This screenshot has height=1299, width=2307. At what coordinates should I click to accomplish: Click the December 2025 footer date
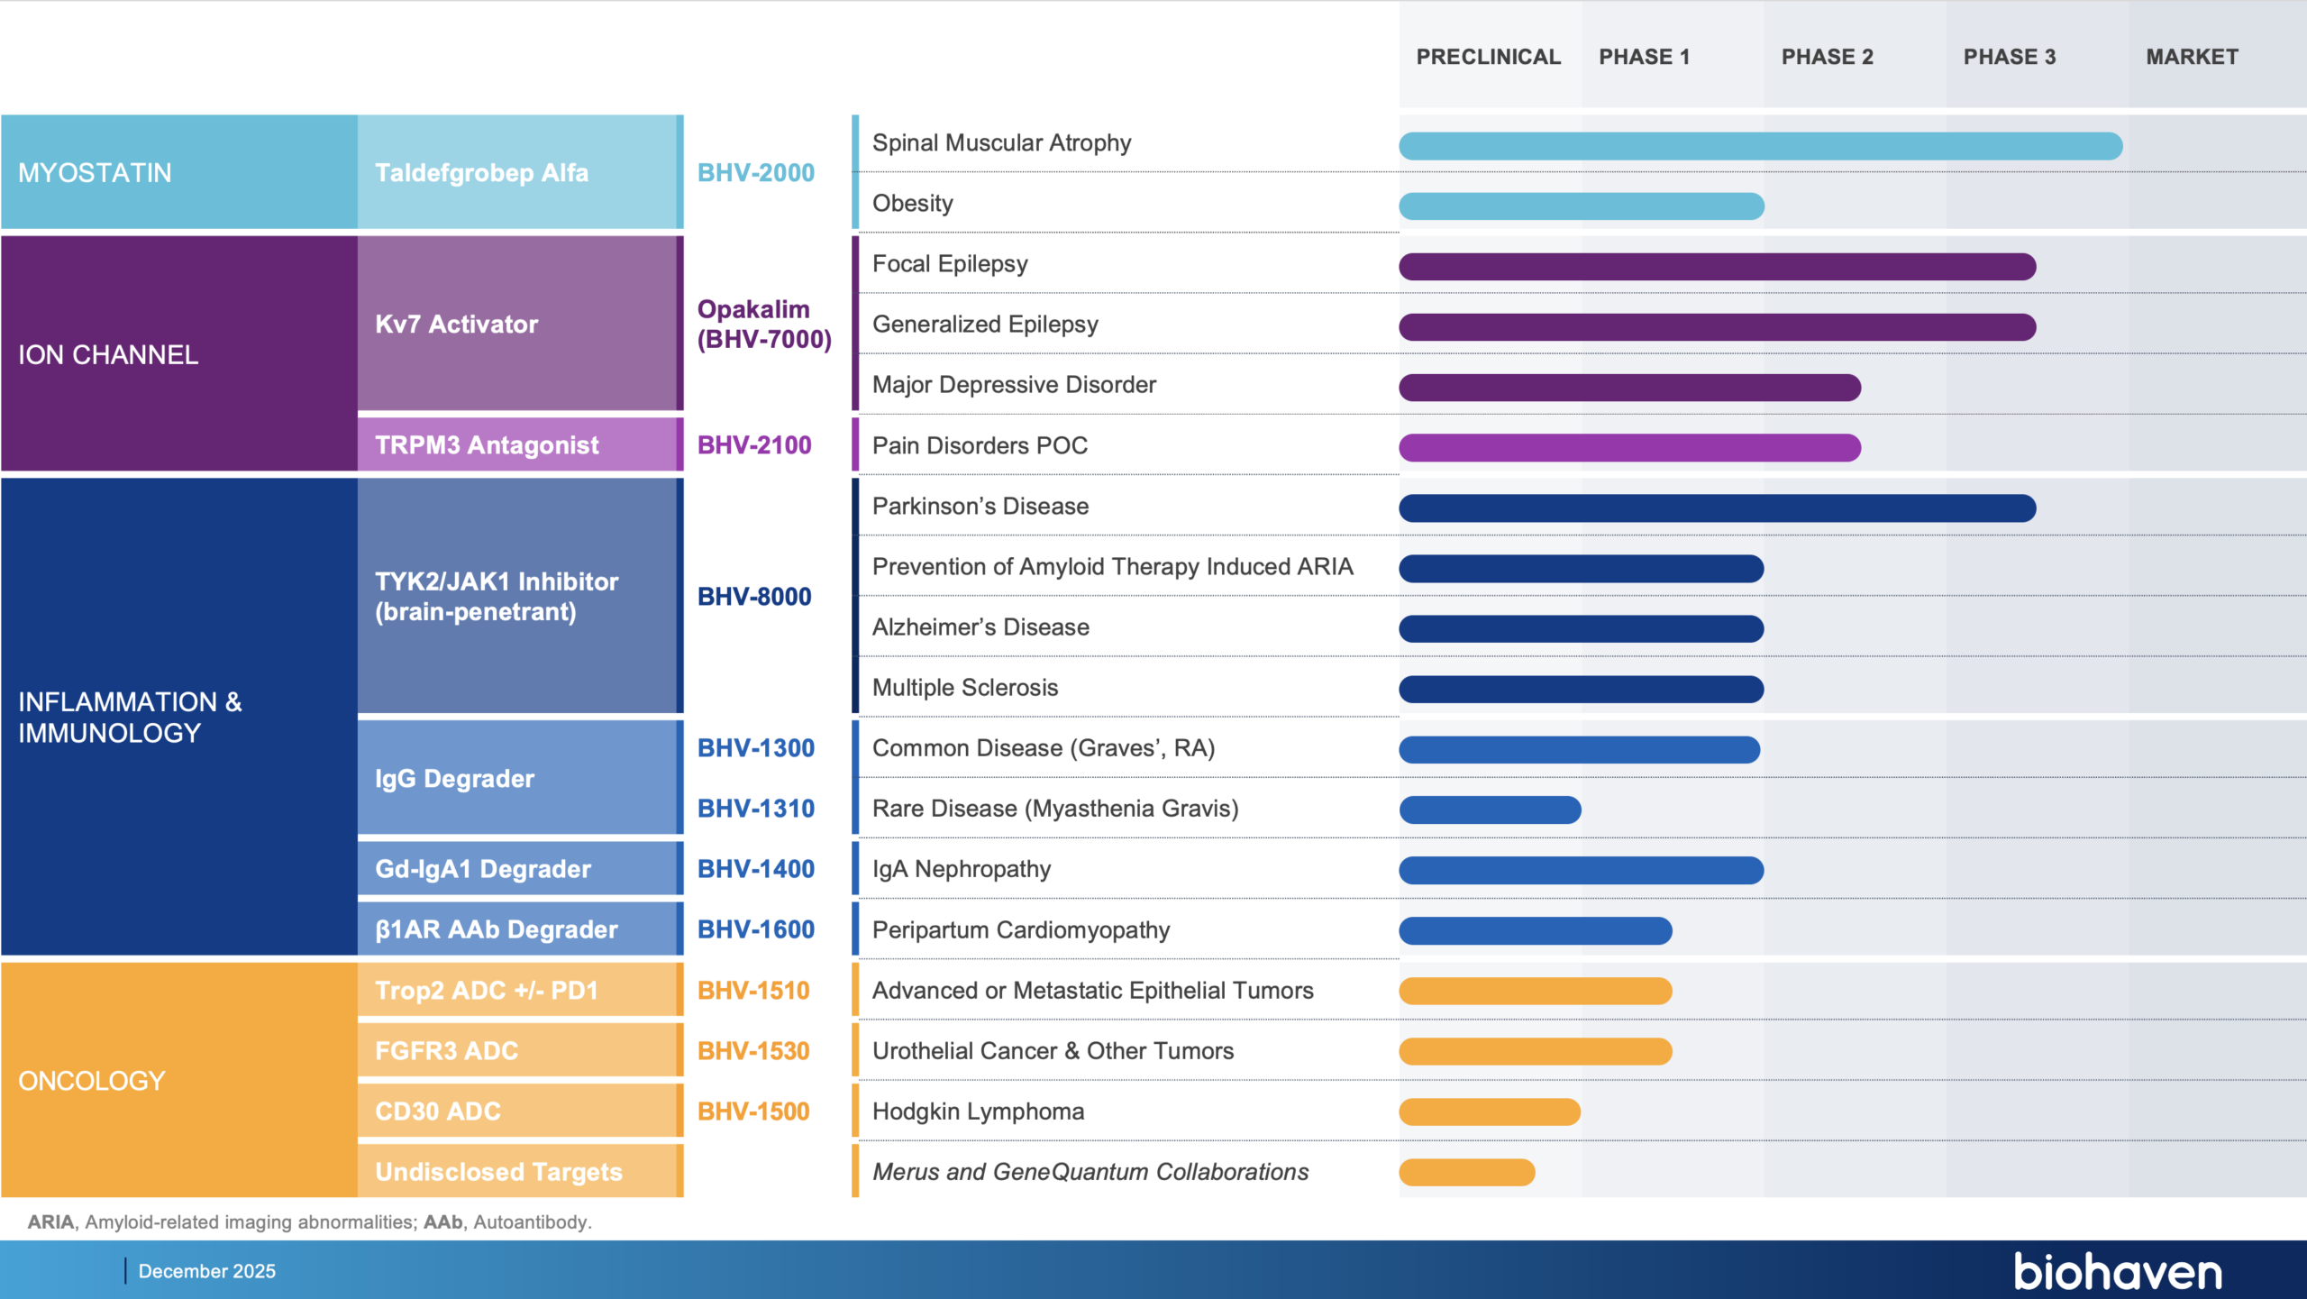pyautogui.click(x=206, y=1271)
